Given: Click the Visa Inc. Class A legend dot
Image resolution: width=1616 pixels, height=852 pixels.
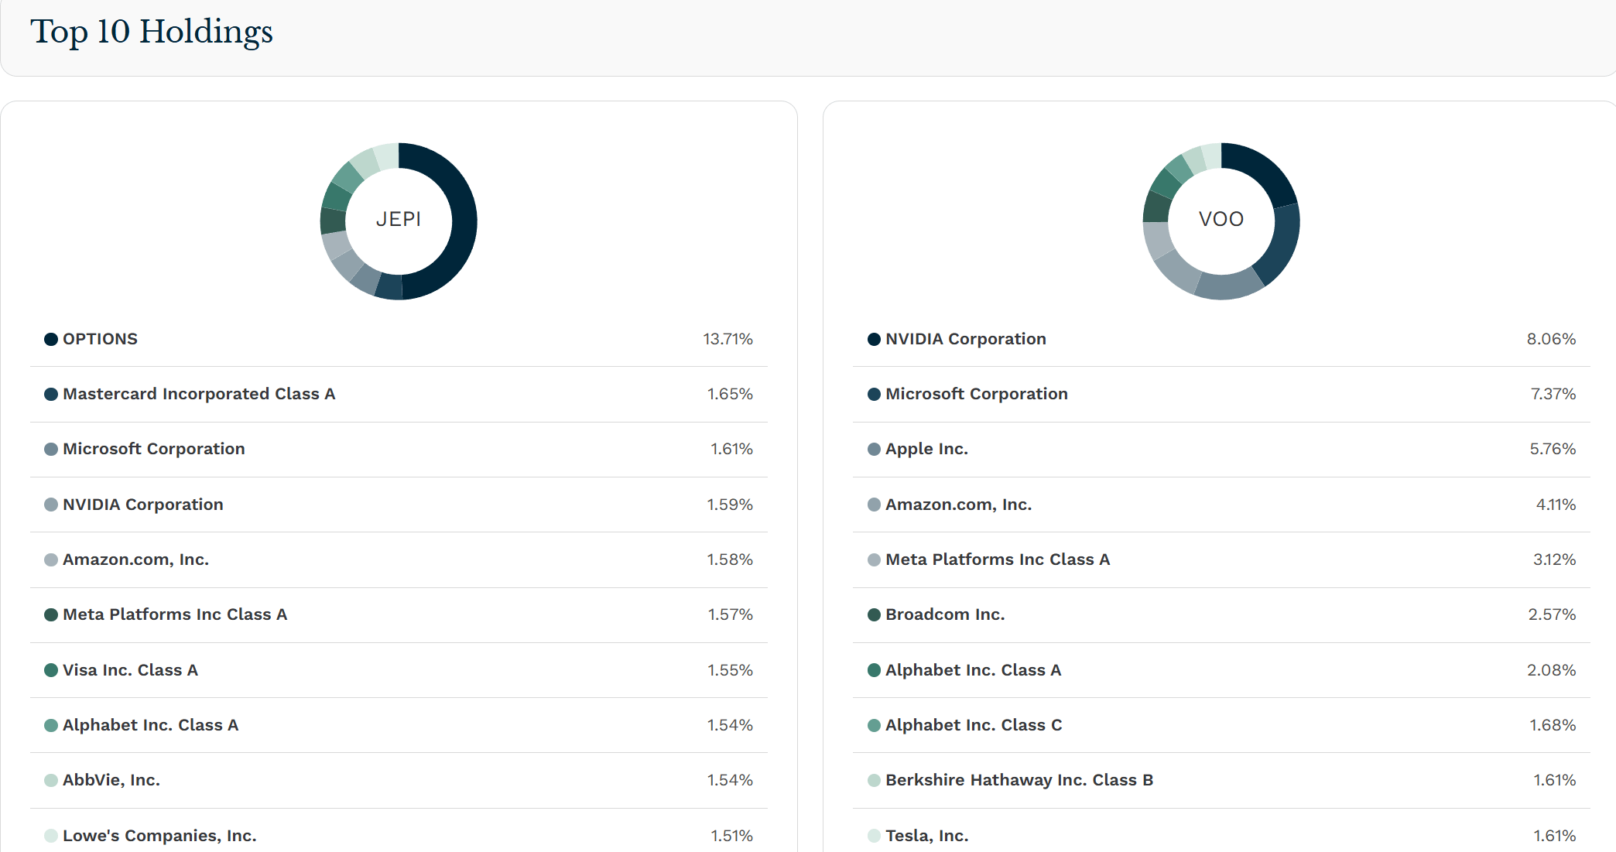Looking at the screenshot, I should point(51,670).
